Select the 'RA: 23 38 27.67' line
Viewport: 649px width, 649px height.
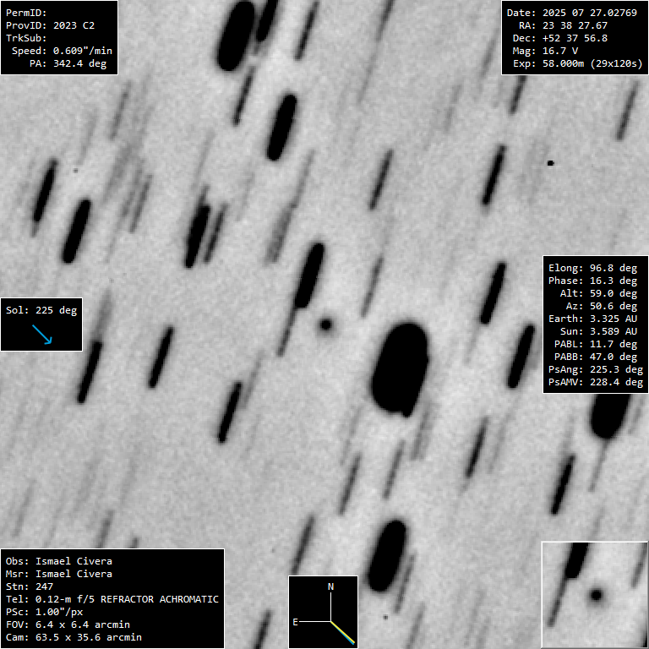(564, 25)
